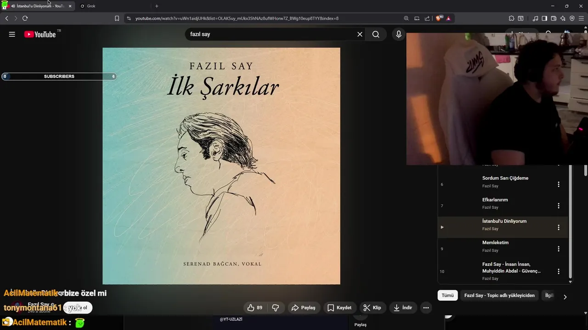The width and height of the screenshot is (588, 330).
Task: Switch to the Grok browser tab
Action: click(x=113, y=6)
